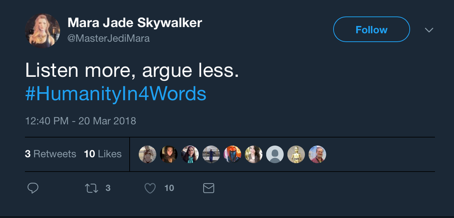Open the golden C-3PO robot liker avatar
The width and height of the screenshot is (454, 218).
(296, 154)
